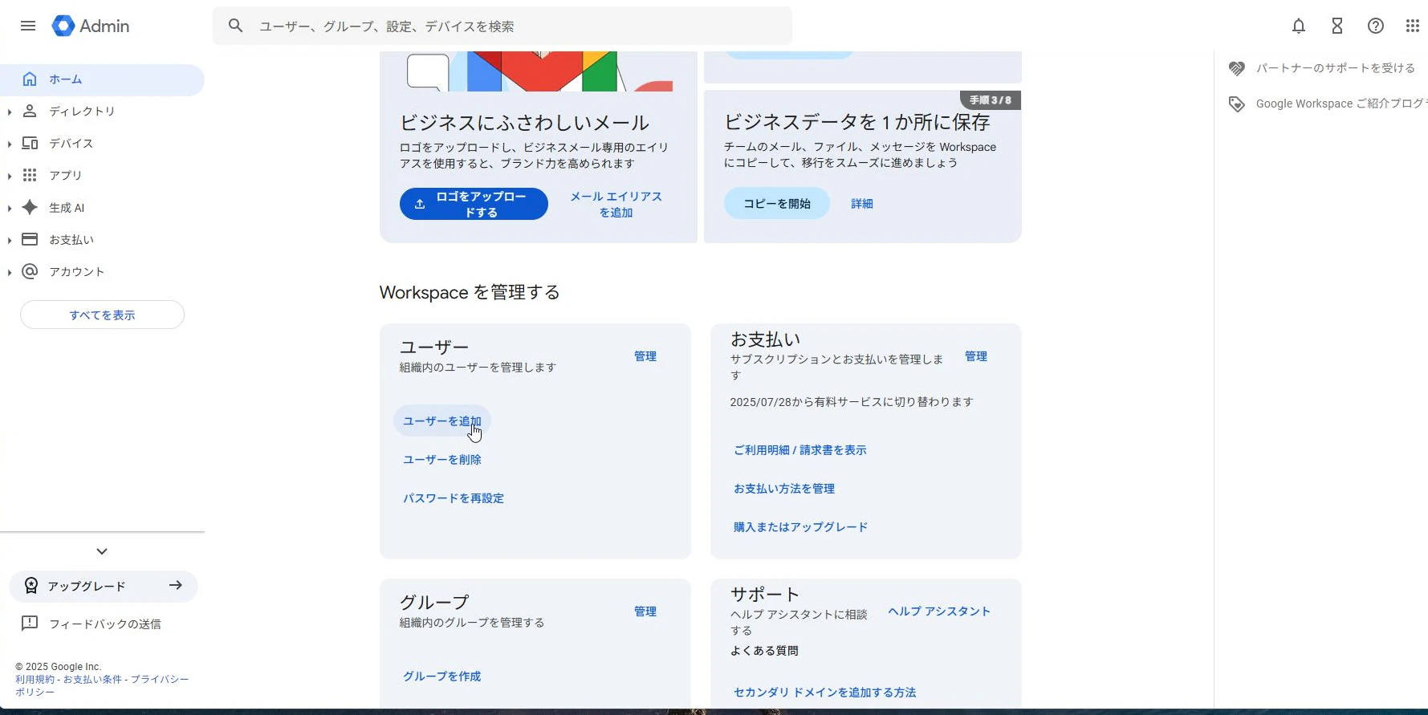The image size is (1428, 715).
Task: Click ユーザーを削除 link
Action: (x=442, y=460)
